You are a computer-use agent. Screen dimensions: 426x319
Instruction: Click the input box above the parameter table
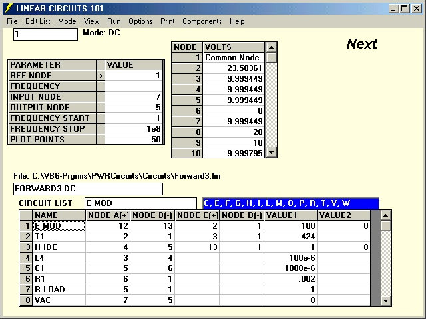tap(45, 34)
